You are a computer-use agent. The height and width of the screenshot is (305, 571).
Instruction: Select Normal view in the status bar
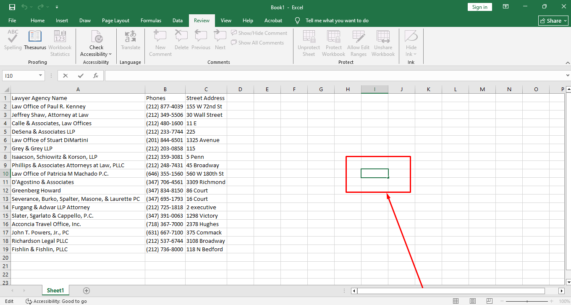click(456, 301)
